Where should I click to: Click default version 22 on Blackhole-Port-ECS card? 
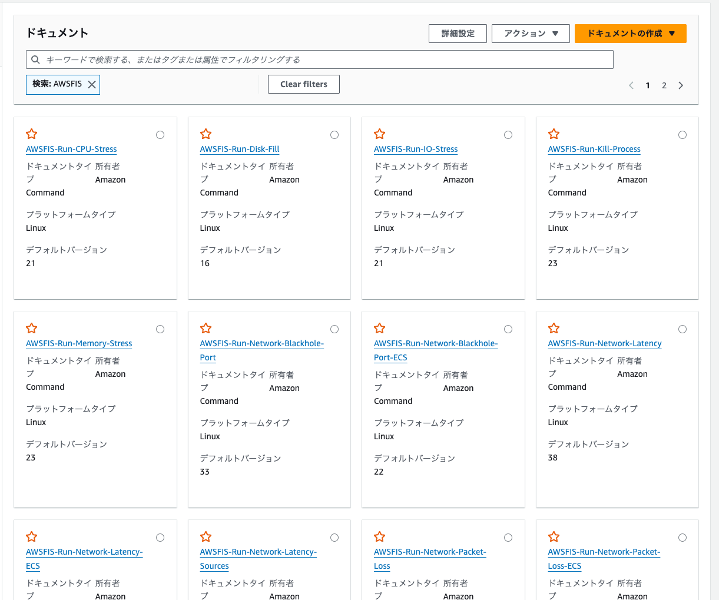[x=379, y=472]
